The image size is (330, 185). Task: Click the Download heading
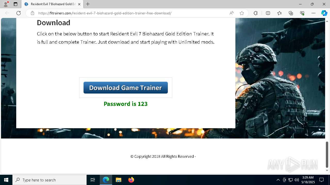click(54, 23)
